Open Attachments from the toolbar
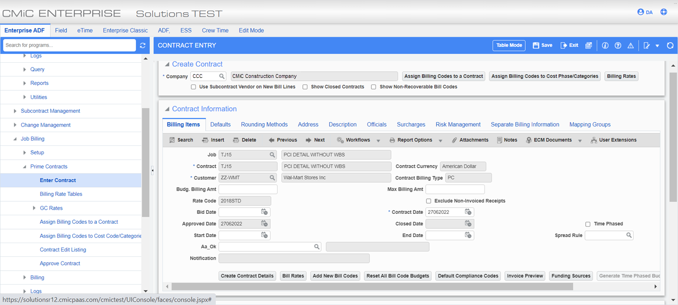 470,140
